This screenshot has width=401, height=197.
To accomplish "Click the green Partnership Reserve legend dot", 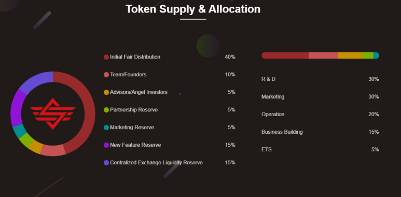I will pos(106,110).
